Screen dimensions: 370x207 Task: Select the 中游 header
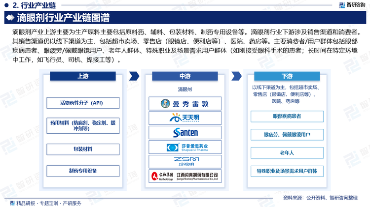click(185, 76)
